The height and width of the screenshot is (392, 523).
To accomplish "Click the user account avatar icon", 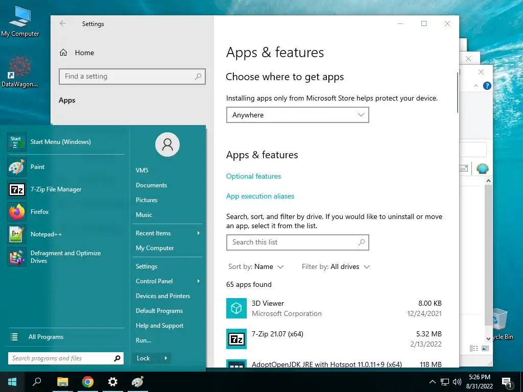I will tap(168, 144).
